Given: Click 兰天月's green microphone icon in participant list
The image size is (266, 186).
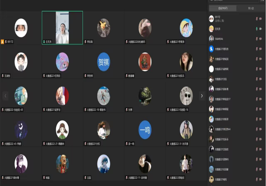Looking at the screenshot, I should pyautogui.click(x=257, y=29).
